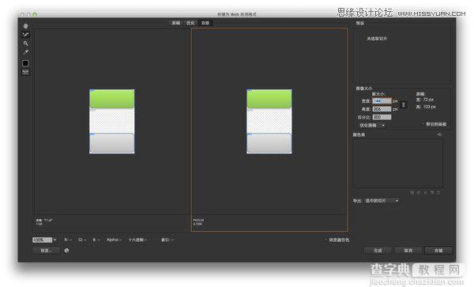Click the 取消 cancel button
Screen dimensions: 474x287
408,251
